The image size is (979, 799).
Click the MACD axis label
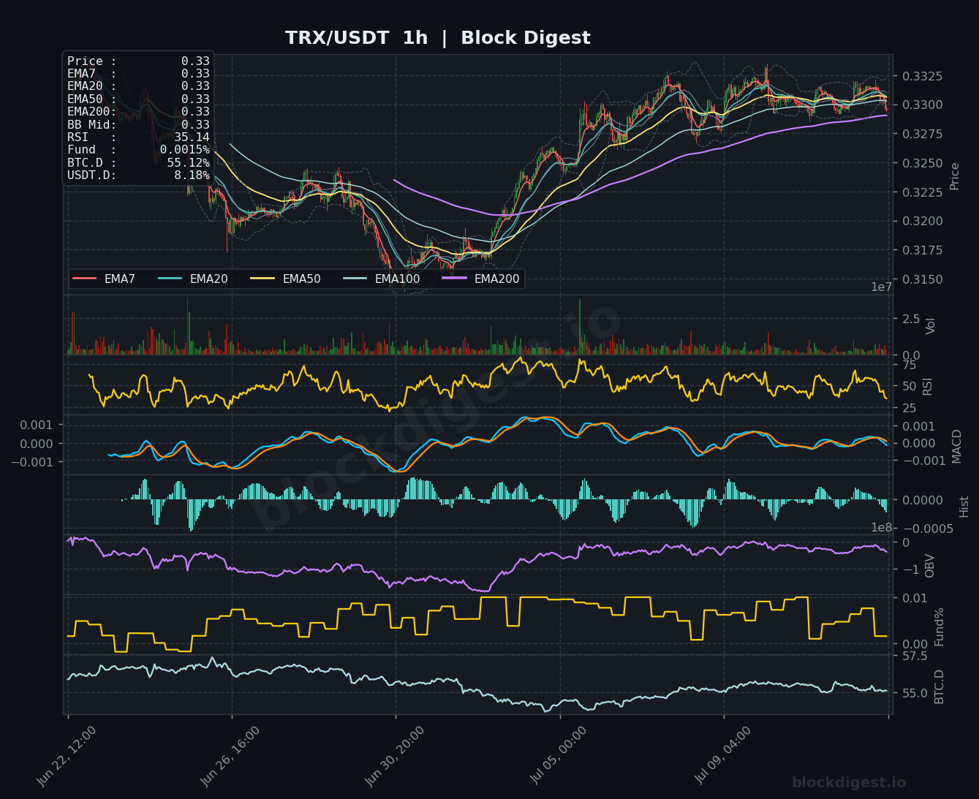(x=957, y=445)
